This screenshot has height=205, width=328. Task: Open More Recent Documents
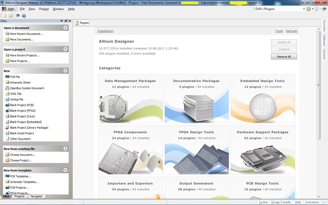26,34
